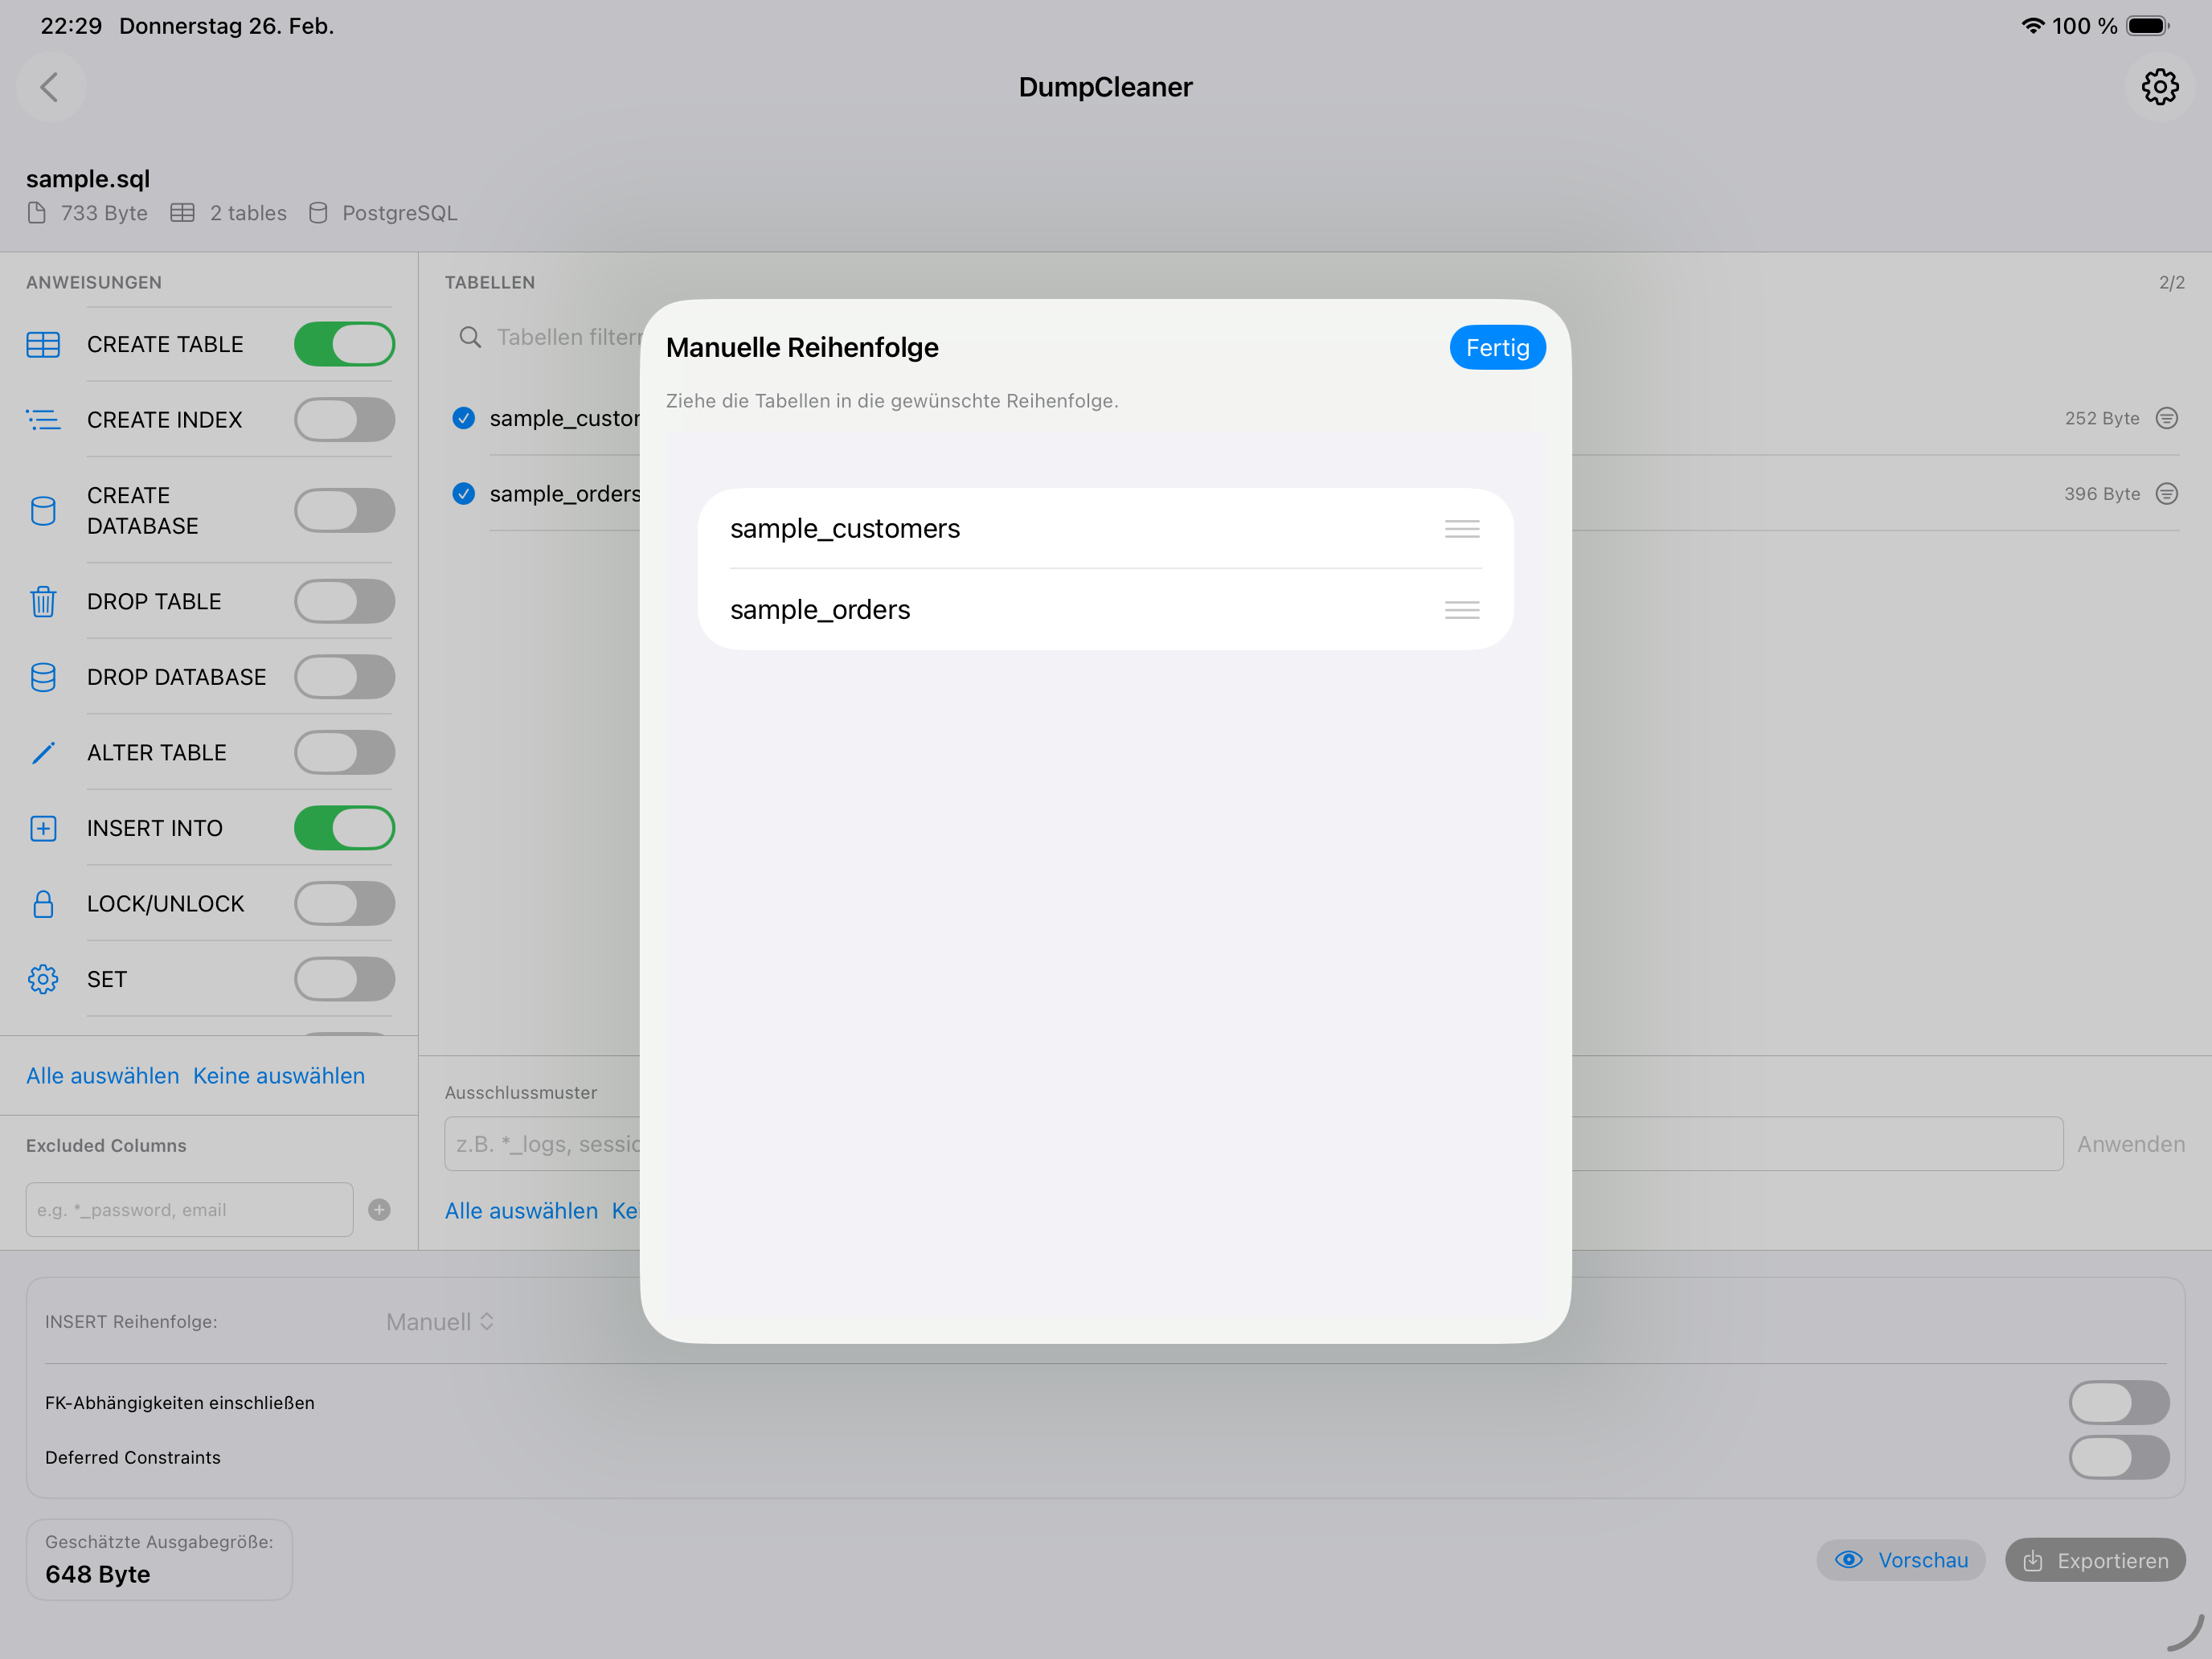This screenshot has width=2212, height=1659.
Task: Open filter icon next to 252 Byte
Action: (x=2166, y=418)
